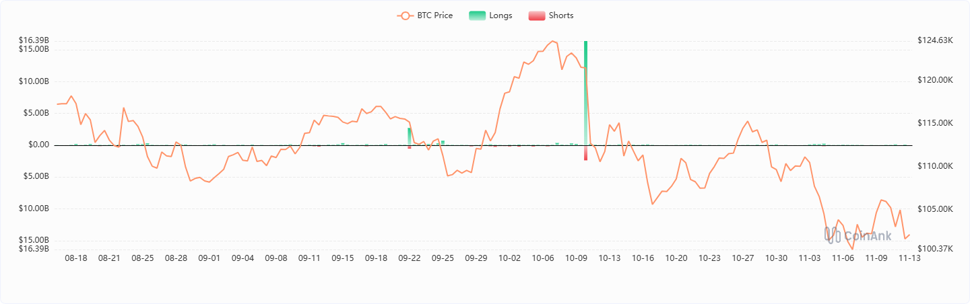Click the CoinAnk watermark logo icon
This screenshot has width=970, height=304.
(832, 235)
